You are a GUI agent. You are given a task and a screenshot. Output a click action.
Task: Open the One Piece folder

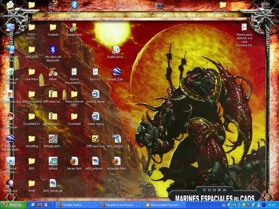[32, 72]
